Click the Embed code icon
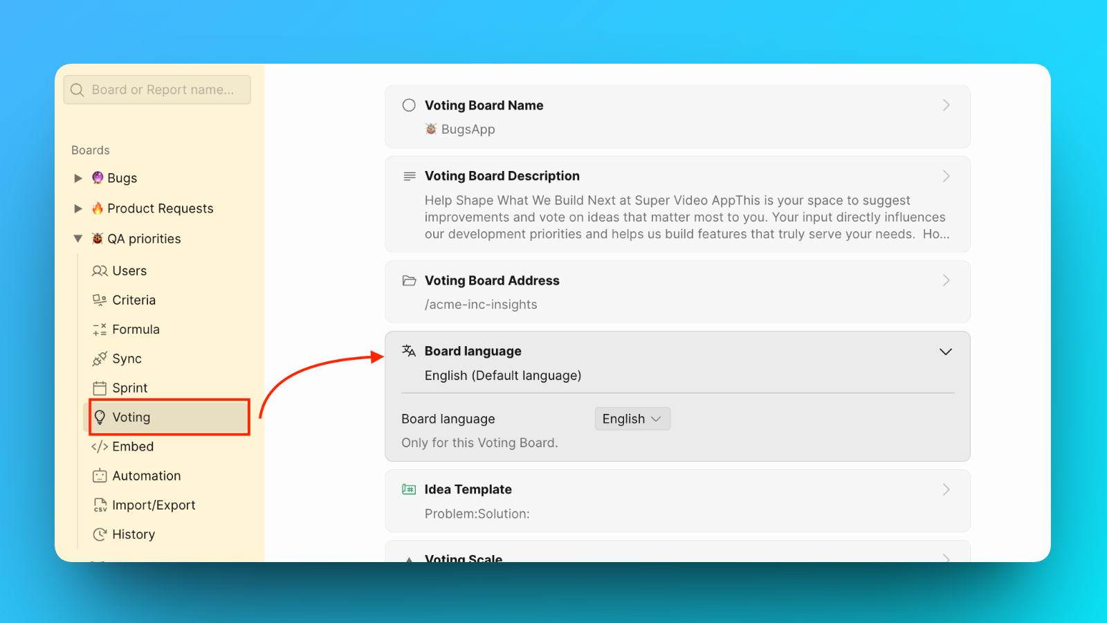The image size is (1107, 623). pos(100,446)
